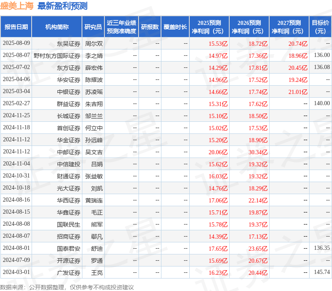332x291 pixels.
Task: Select 野村东方国际证券 institution cell
Action: 57,56
